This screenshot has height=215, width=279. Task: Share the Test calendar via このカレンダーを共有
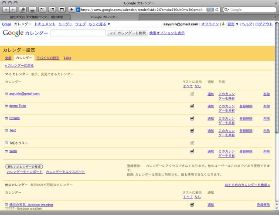coord(227,133)
